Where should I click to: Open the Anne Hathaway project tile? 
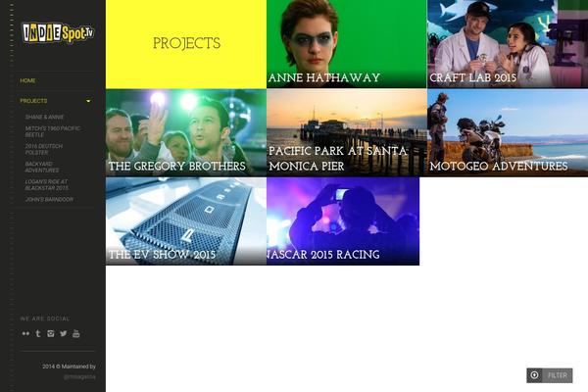click(x=347, y=44)
